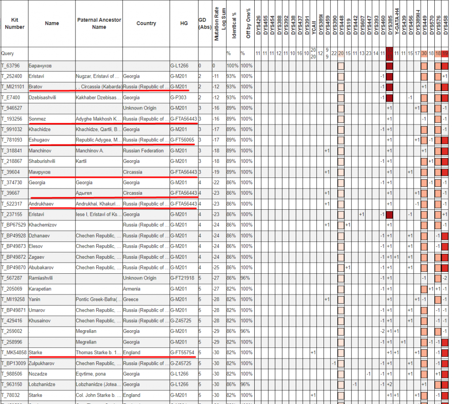Open kit number T_63796

tap(11, 66)
